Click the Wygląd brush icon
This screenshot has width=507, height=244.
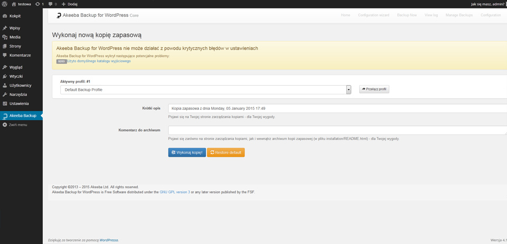click(x=5, y=67)
